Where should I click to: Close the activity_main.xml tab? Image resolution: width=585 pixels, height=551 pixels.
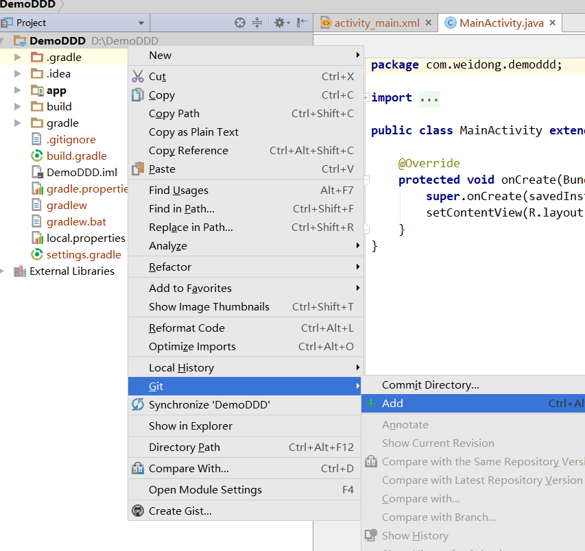pyautogui.click(x=429, y=23)
